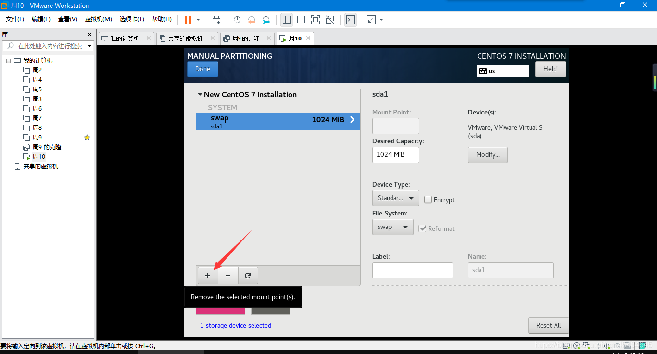Image resolution: width=657 pixels, height=354 pixels.
Task: Enter full screen mode icon
Action: 316,20
